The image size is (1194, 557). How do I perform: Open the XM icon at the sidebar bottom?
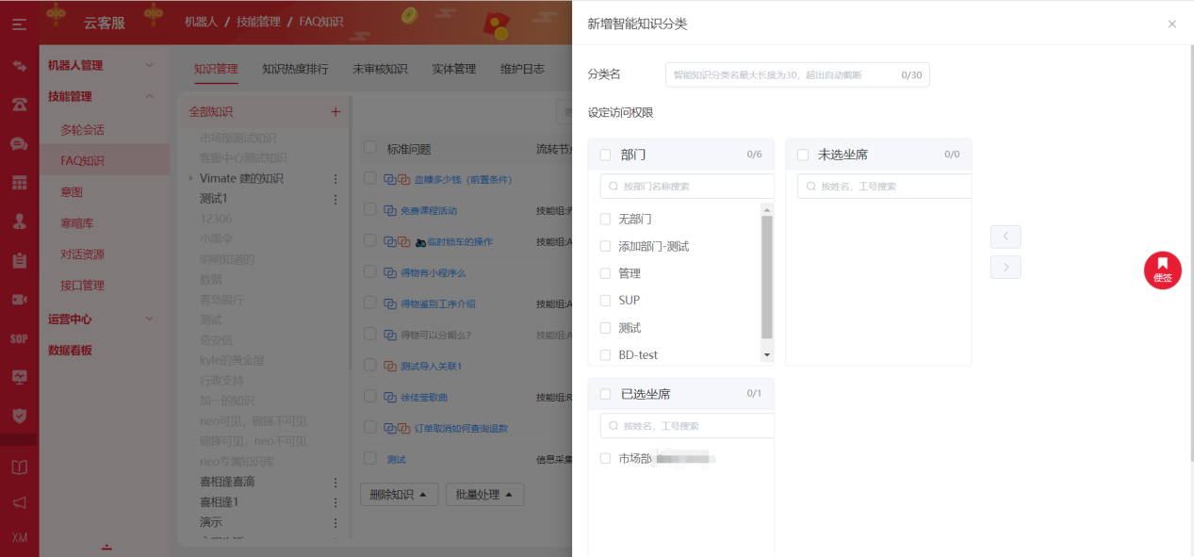point(19,537)
